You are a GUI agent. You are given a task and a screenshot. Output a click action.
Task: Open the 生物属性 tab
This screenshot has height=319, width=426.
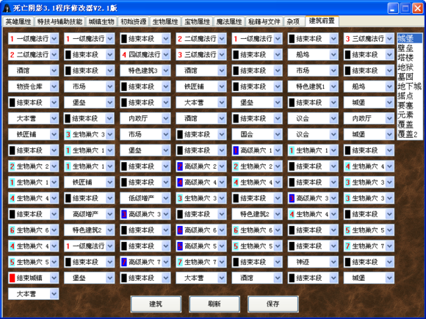coord(165,21)
